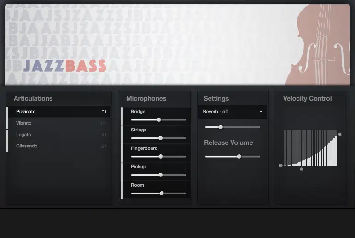Viewport: 355px width, 238px height.
Task: Click the Strings microphone slider handle
Action: [161, 138]
